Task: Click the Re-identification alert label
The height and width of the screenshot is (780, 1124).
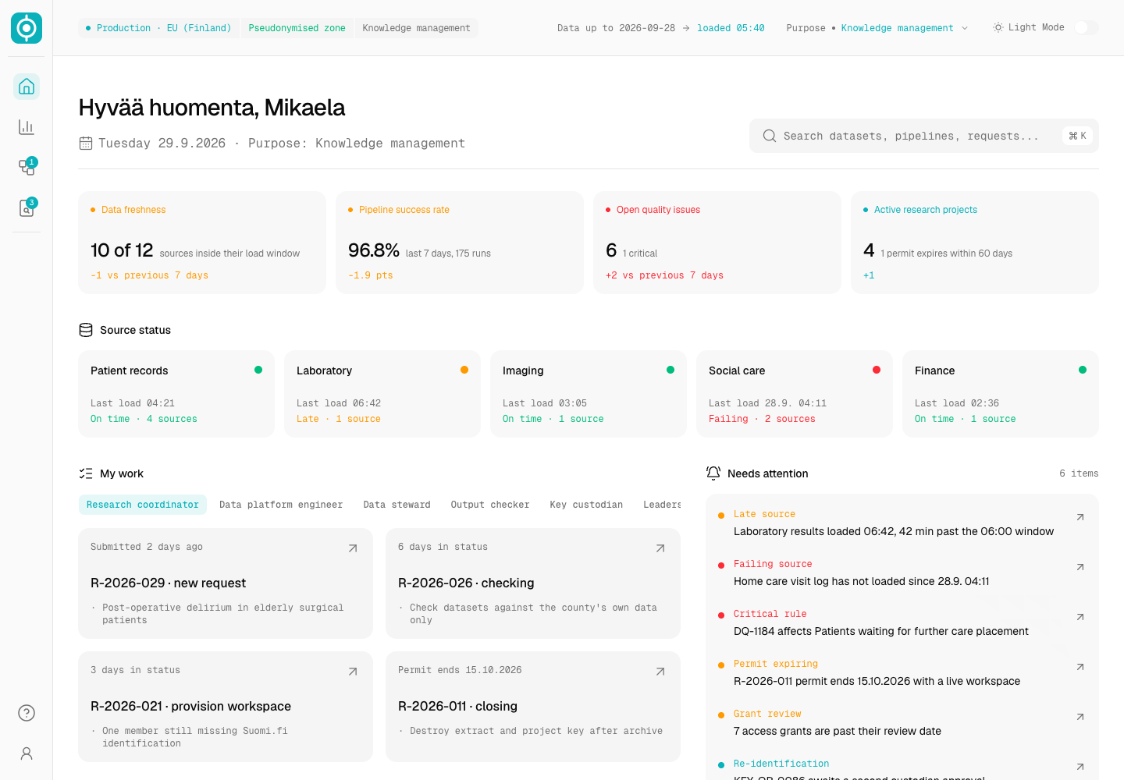Action: (x=781, y=764)
